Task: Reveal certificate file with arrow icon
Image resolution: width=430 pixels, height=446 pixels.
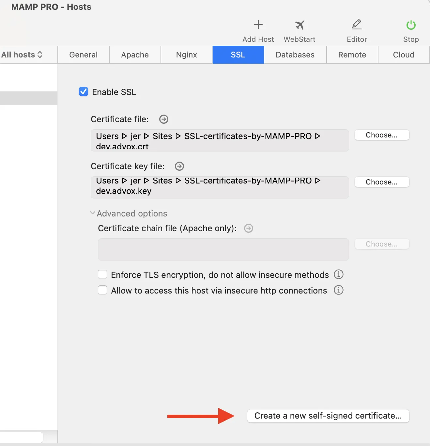Action: point(164,119)
